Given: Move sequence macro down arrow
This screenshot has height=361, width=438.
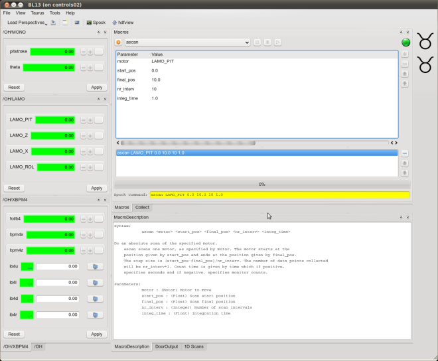Looking at the screenshot, I should 404,173.
